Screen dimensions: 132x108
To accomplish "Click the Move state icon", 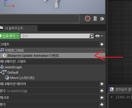I will pyautogui.click(x=7, y=78).
